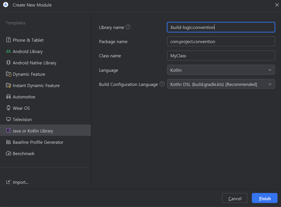Click the Java or Kotlin Library icon
The image size is (281, 207).
click(x=9, y=130)
